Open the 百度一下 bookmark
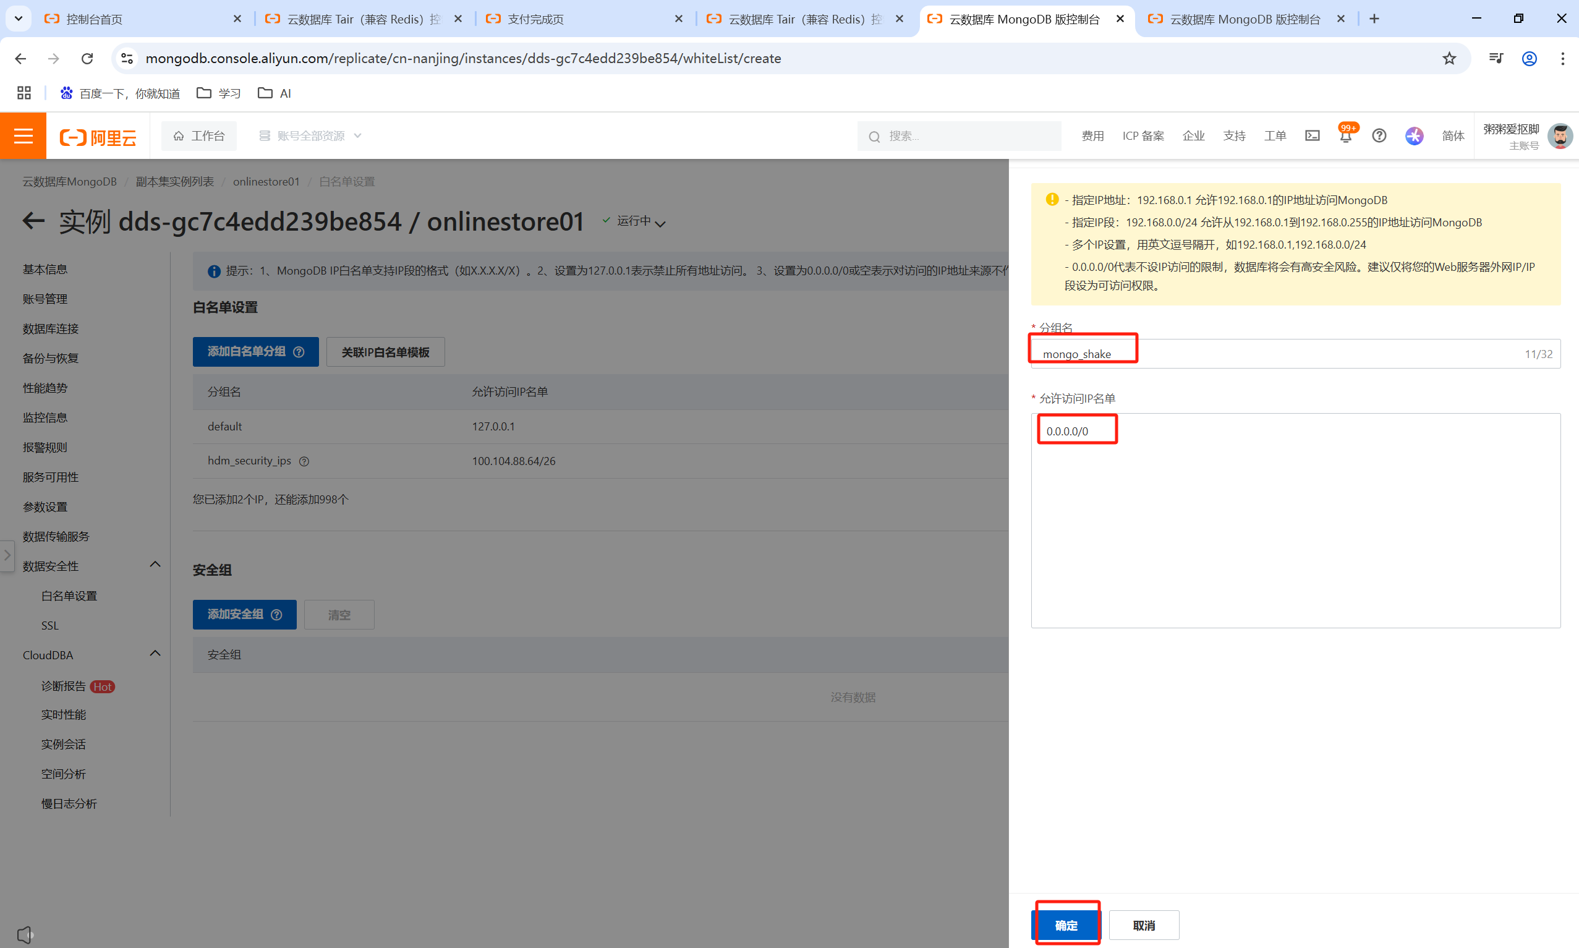This screenshot has height=948, width=1579. point(119,93)
